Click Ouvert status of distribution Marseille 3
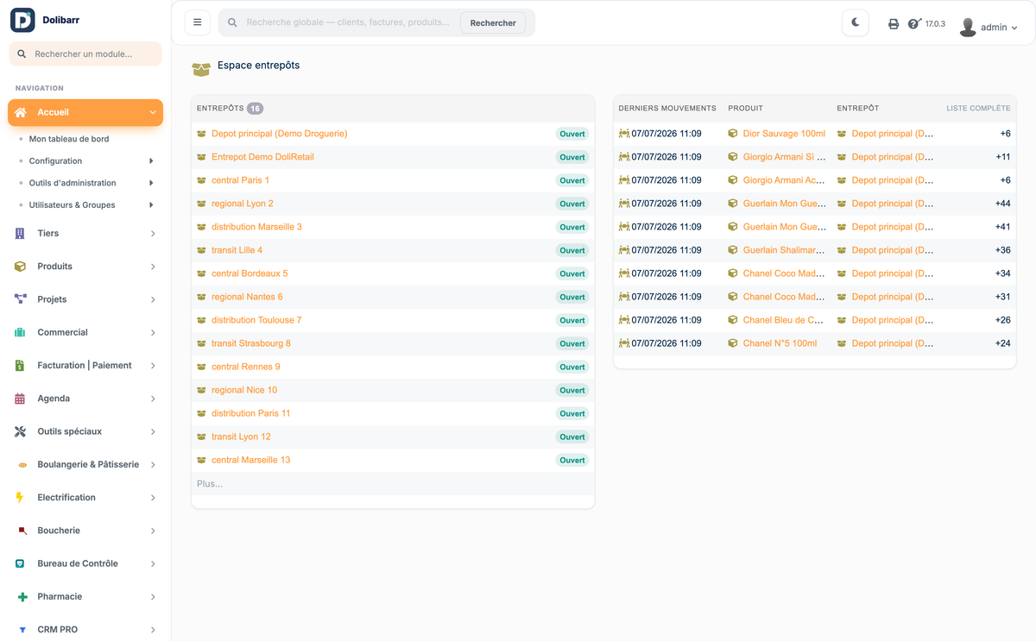 (572, 227)
